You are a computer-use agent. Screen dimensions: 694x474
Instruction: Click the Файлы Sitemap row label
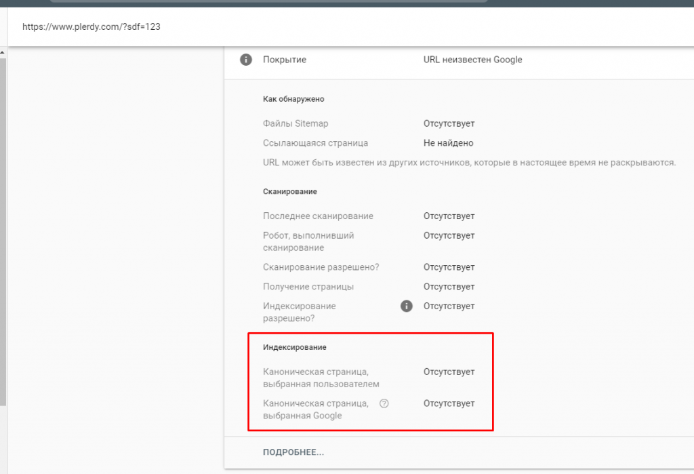pyautogui.click(x=295, y=123)
